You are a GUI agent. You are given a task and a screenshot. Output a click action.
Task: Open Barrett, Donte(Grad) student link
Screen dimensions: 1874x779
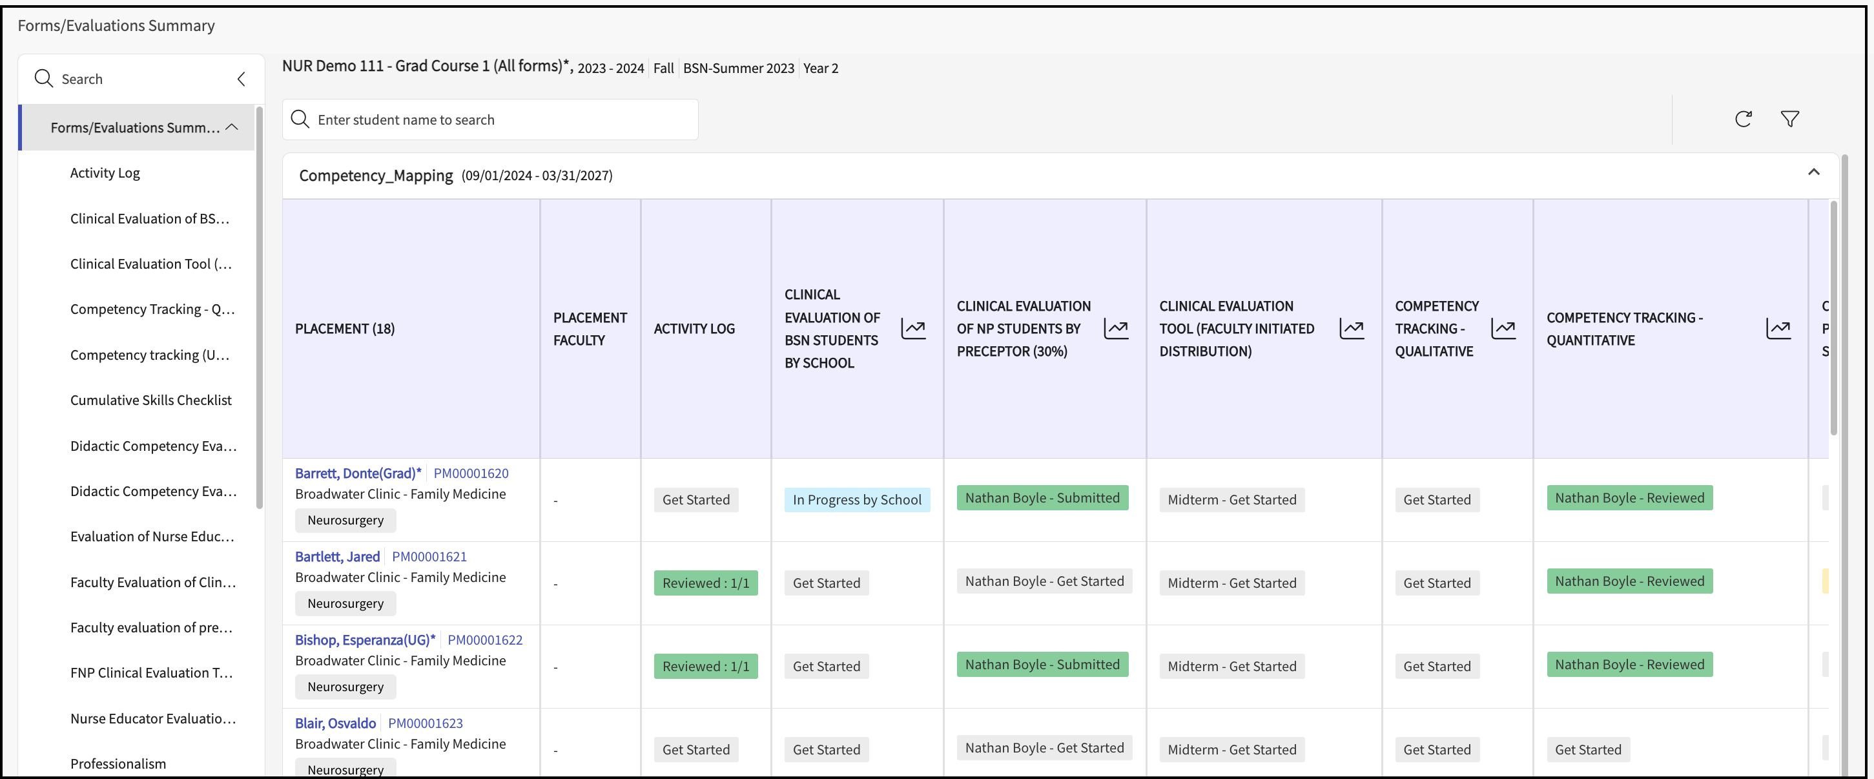coord(358,473)
